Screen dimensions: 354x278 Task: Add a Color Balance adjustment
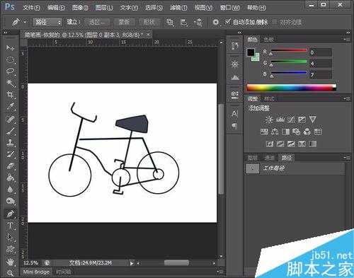click(275, 132)
